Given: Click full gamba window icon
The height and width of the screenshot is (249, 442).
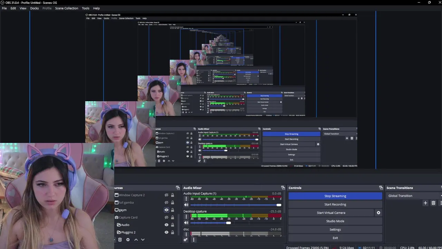Looking at the screenshot, I should pyautogui.click(x=116, y=202).
